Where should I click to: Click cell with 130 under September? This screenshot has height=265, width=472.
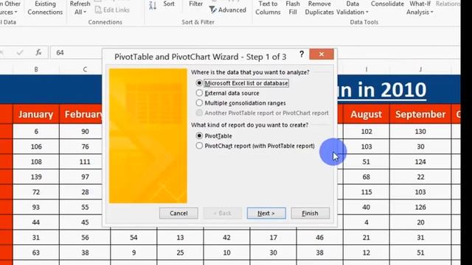pos(420,131)
